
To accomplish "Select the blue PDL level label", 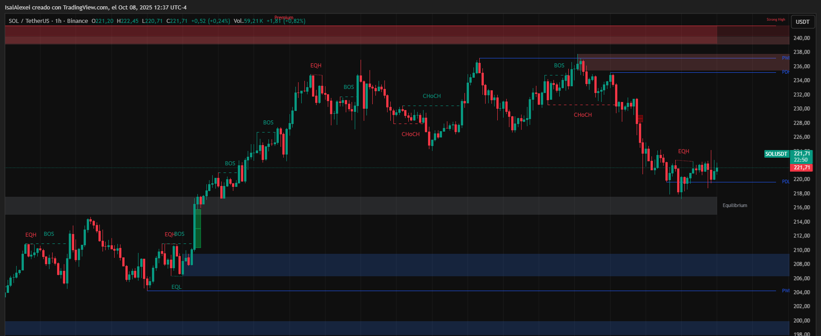I will (x=785, y=182).
